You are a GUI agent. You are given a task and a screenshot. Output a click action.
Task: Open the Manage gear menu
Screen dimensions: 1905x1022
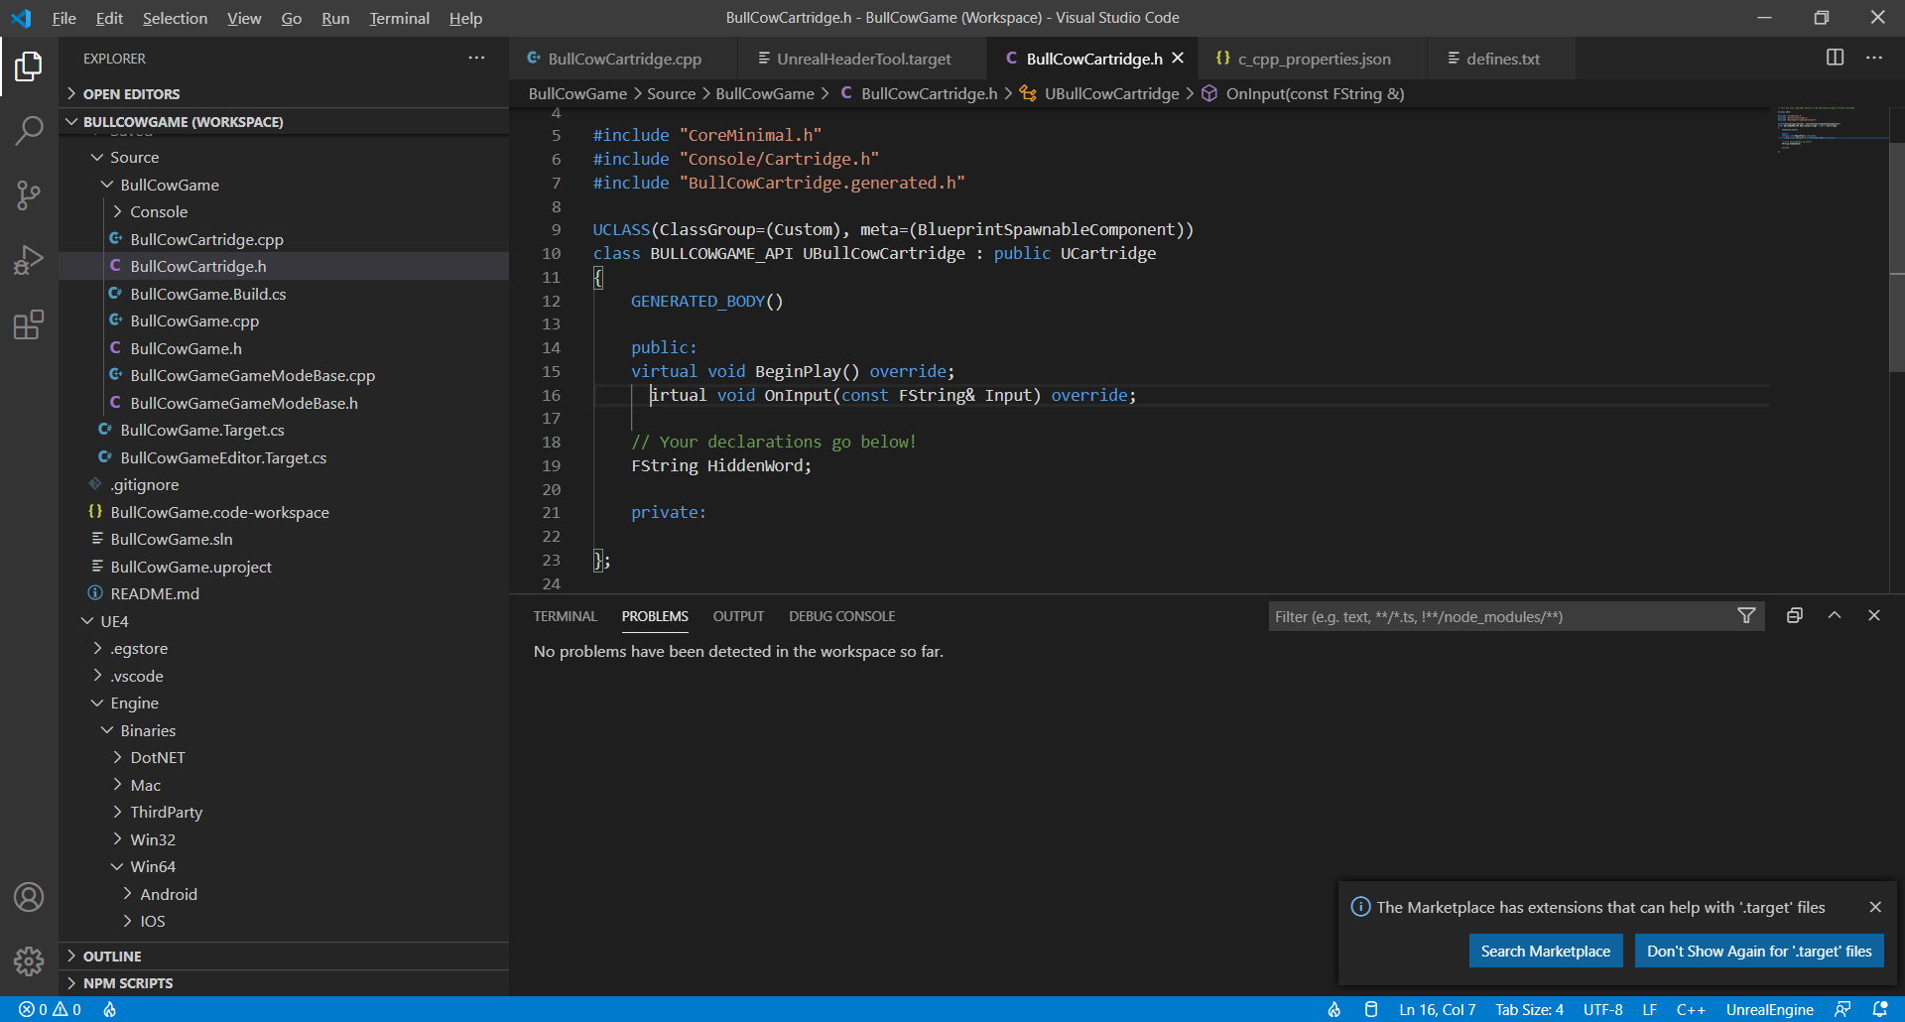point(29,960)
